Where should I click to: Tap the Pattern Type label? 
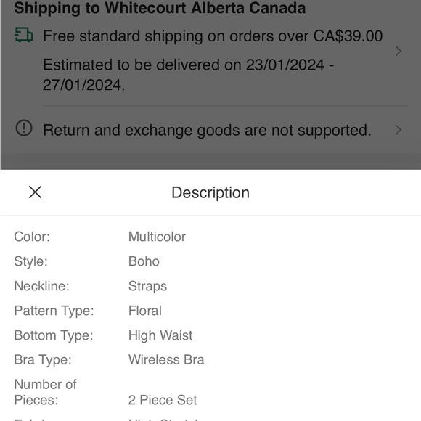pyautogui.click(x=54, y=311)
